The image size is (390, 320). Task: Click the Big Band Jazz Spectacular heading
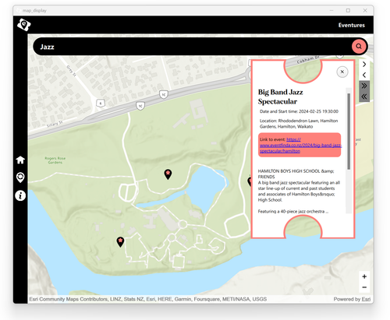tap(281, 97)
